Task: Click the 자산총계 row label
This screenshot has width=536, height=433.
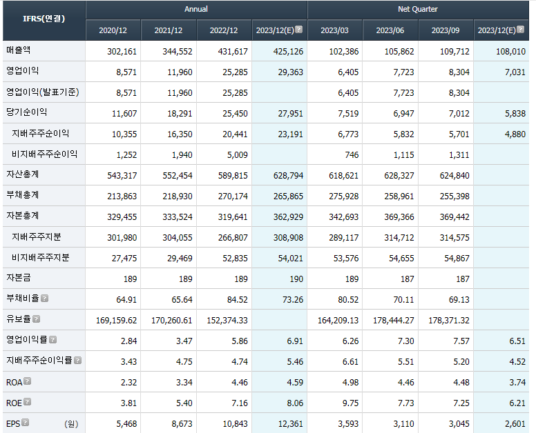Action: tap(23, 174)
